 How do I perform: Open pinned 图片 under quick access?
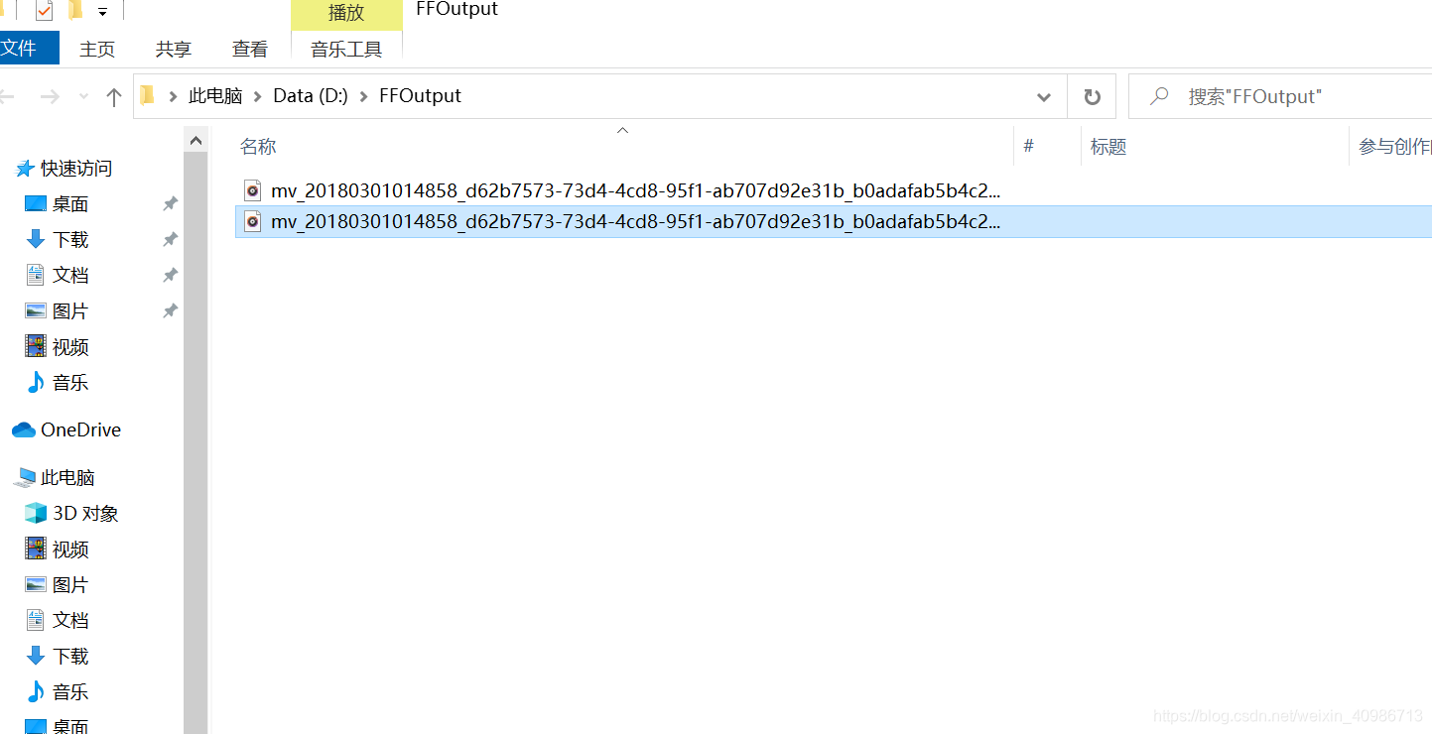(x=70, y=311)
